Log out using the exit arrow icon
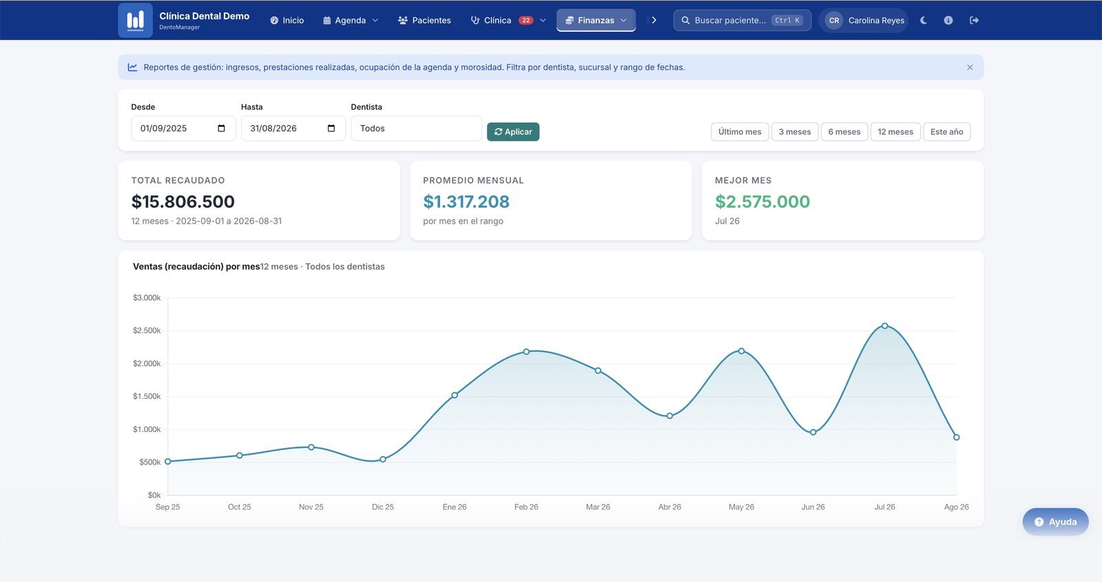This screenshot has width=1102, height=582. (x=974, y=21)
